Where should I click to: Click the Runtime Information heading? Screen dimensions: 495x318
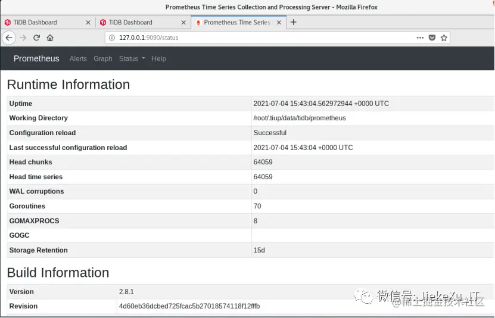coord(69,85)
